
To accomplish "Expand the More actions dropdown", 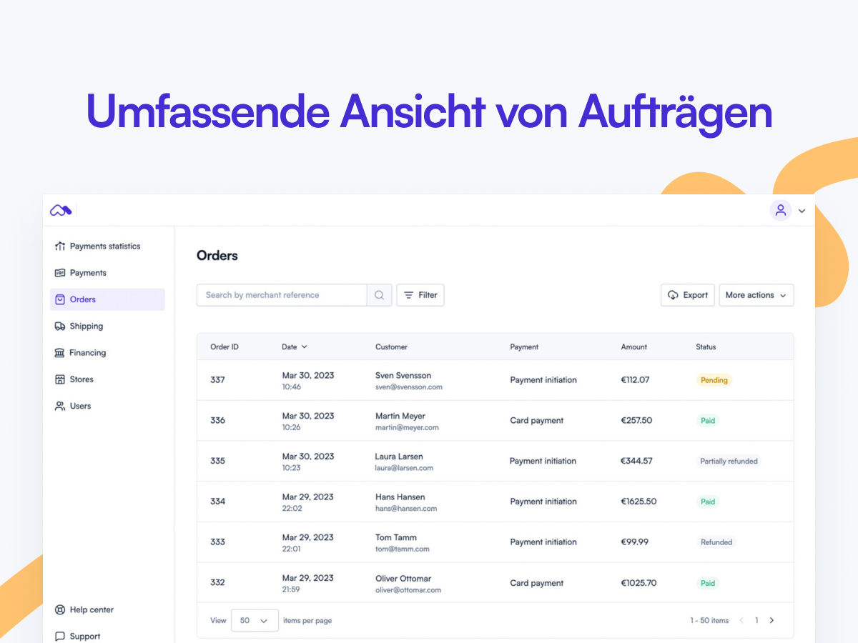I will tap(756, 295).
